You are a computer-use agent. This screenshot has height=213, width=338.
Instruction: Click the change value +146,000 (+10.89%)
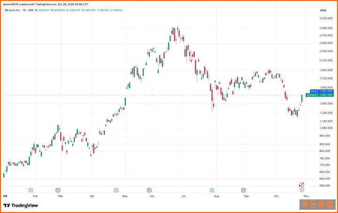(x=110, y=10)
